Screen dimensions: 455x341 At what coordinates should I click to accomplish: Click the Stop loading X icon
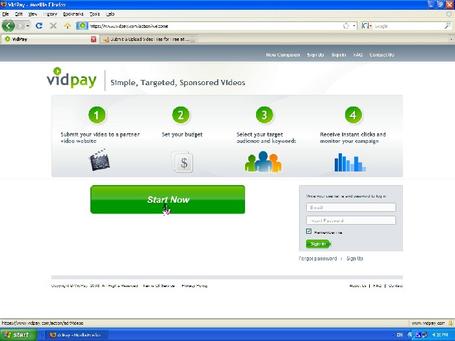pyautogui.click(x=53, y=26)
